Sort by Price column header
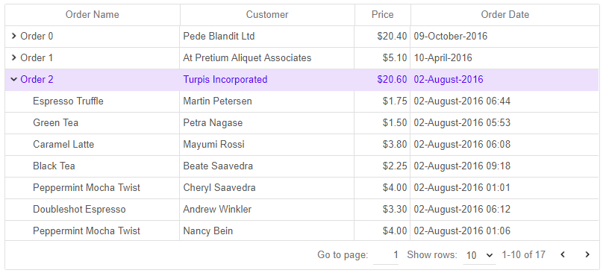This screenshot has width=606, height=279. (383, 15)
